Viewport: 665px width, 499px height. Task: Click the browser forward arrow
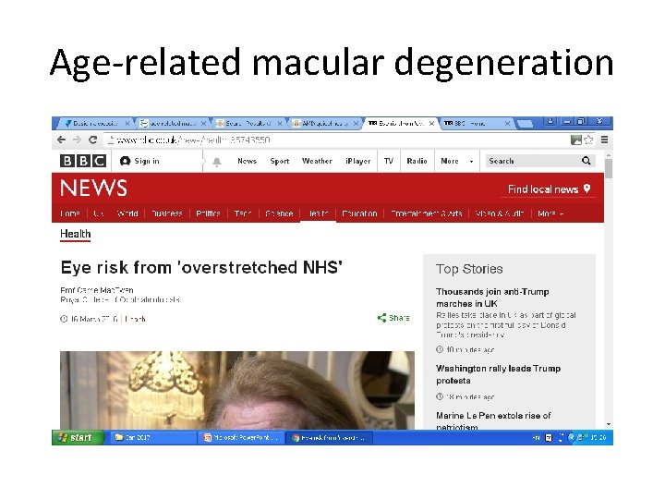(77, 140)
